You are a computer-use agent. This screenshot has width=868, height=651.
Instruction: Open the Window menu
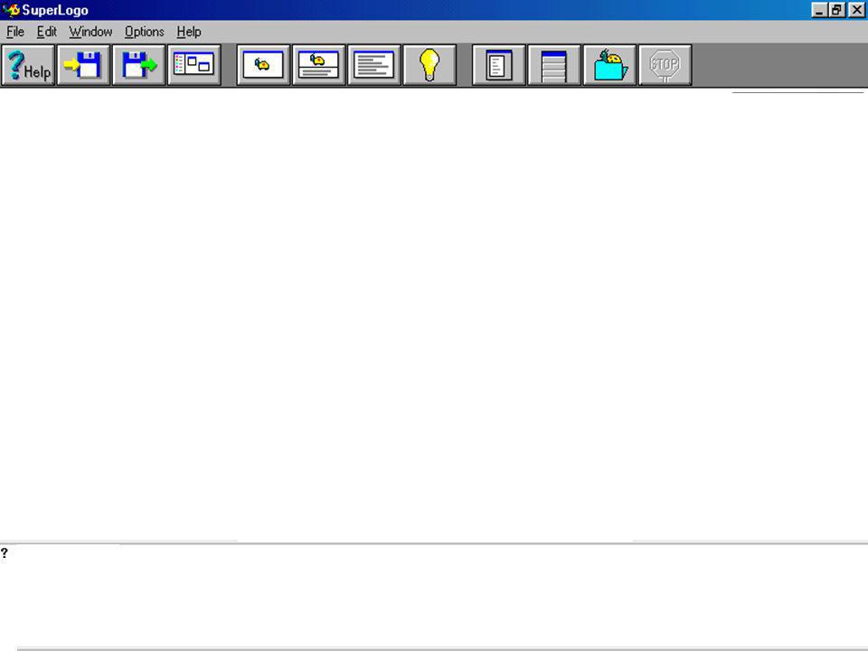point(90,32)
